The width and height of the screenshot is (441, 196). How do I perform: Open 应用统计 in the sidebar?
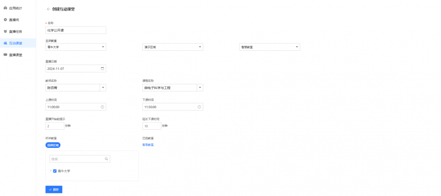tap(15, 8)
